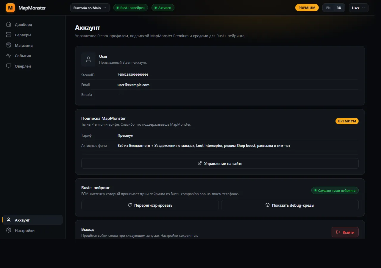This screenshot has width=381, height=268.
Task: Click the Аккаунт person icon in sidebar
Action: pyautogui.click(x=9, y=220)
